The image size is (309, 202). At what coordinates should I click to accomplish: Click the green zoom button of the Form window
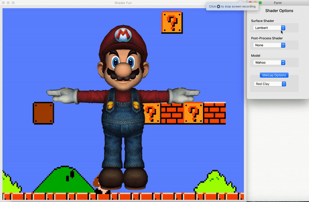coord(260,3)
